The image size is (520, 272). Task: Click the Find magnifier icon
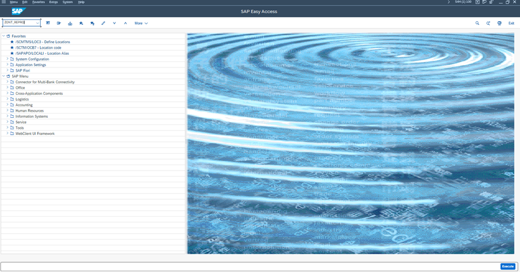coord(477,23)
